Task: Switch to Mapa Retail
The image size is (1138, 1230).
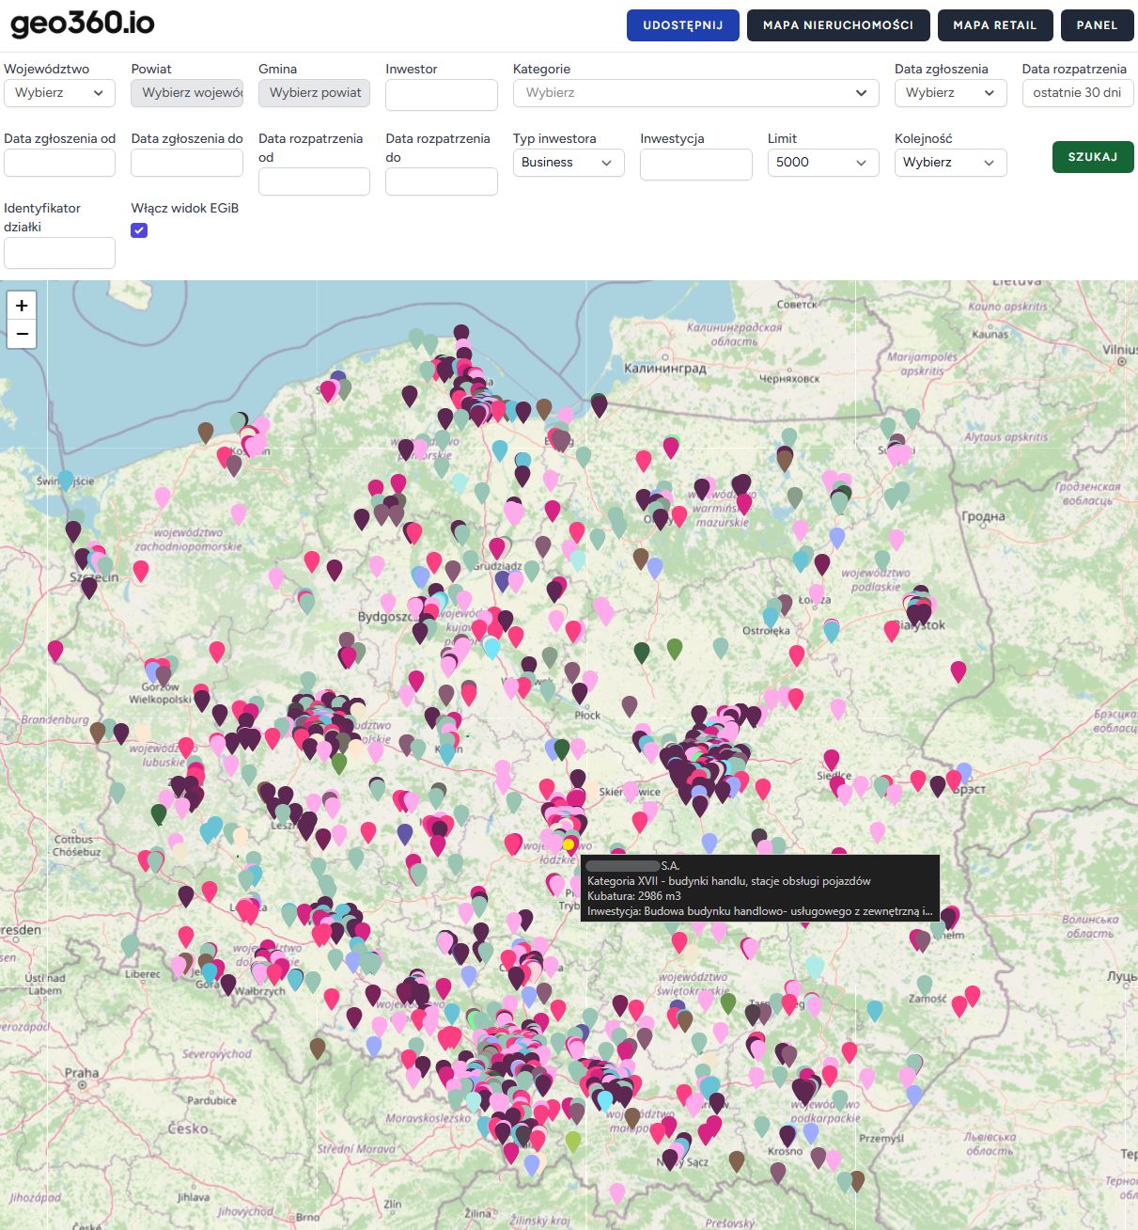Action: click(995, 25)
